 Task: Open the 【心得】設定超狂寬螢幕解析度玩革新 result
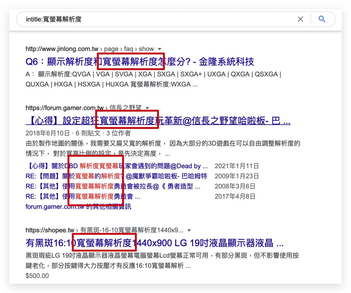pyautogui.click(x=158, y=120)
